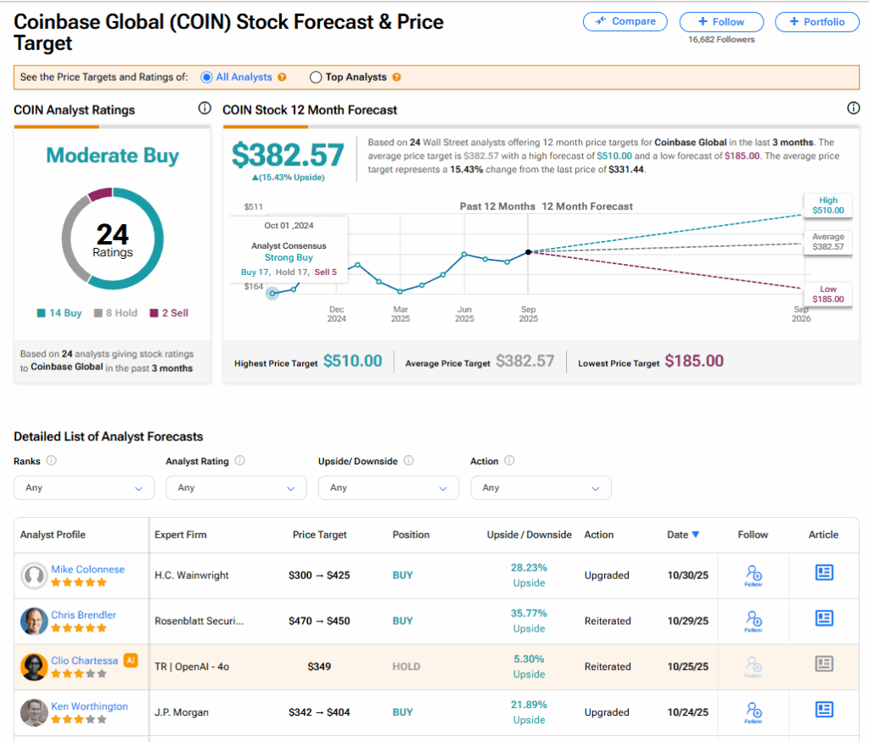Click the Price Target column header
The height and width of the screenshot is (742, 869).
(x=319, y=535)
